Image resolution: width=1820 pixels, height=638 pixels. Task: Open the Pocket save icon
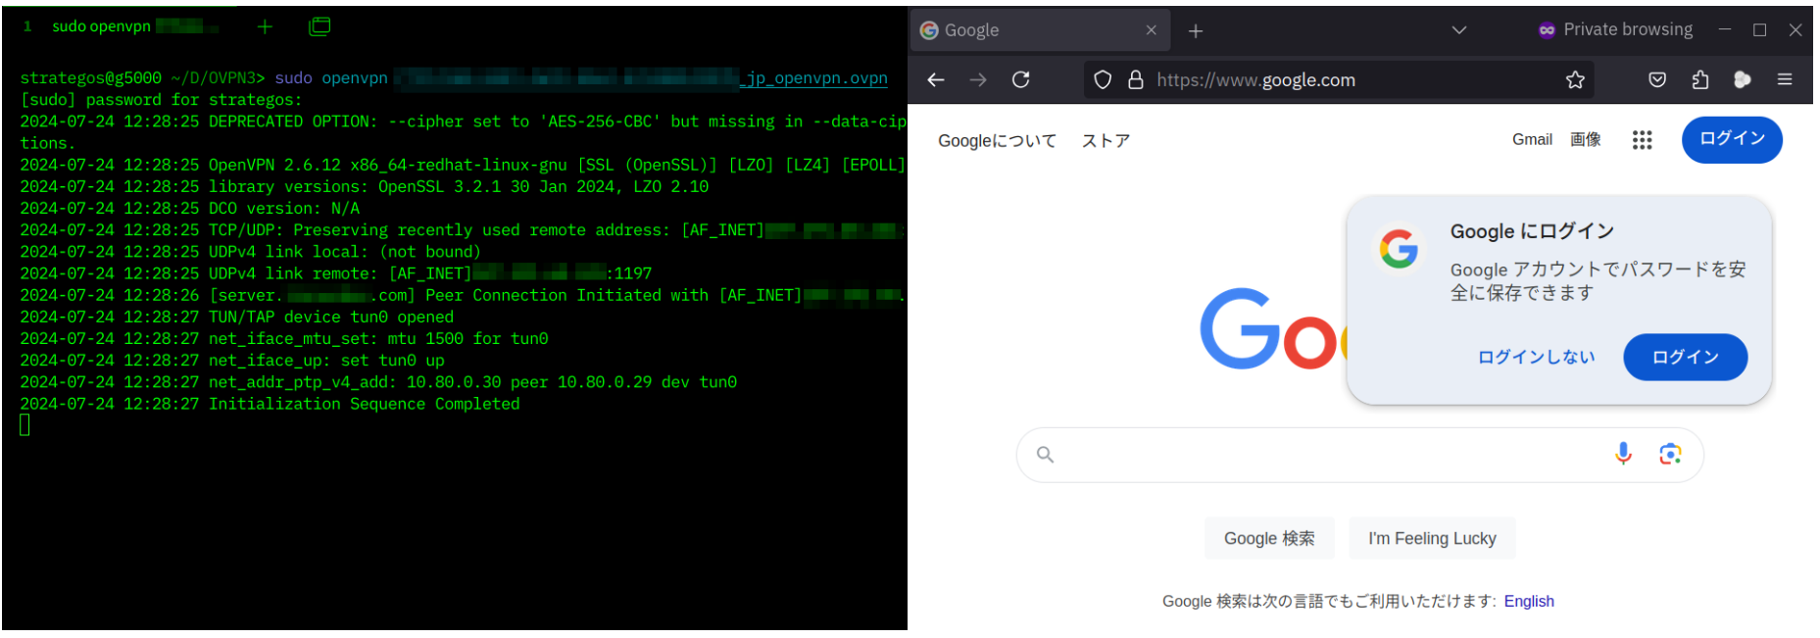(1657, 80)
